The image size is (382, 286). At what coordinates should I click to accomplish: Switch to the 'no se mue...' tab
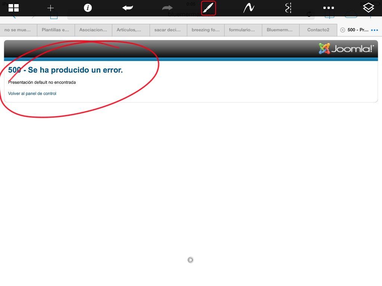tap(19, 30)
